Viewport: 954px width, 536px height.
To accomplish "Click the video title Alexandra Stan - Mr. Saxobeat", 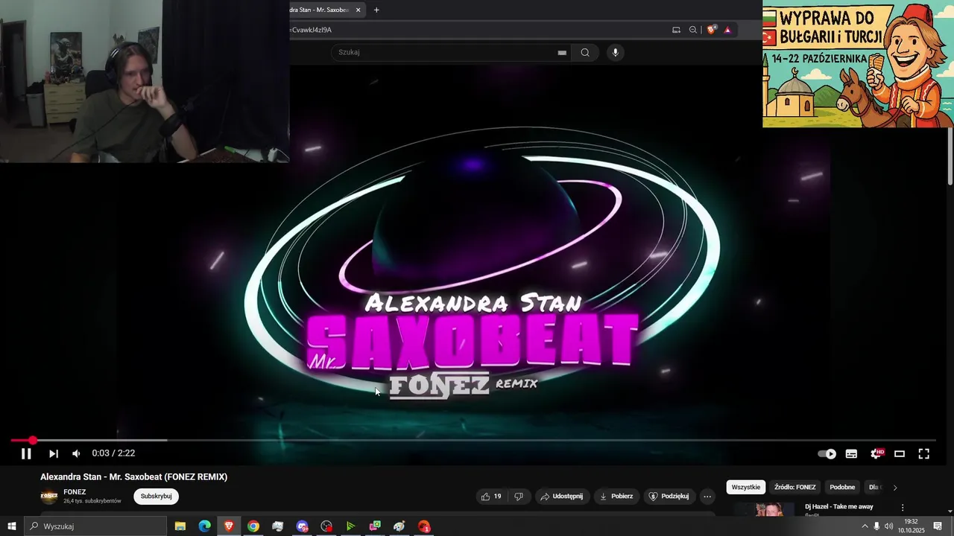I will click(134, 477).
